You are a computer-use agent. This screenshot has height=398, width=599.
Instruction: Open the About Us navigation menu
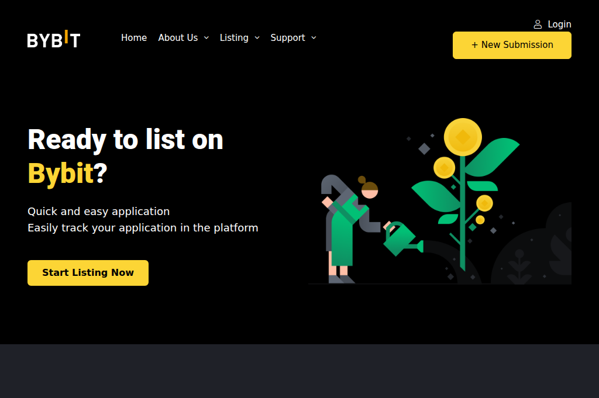[x=178, y=37]
